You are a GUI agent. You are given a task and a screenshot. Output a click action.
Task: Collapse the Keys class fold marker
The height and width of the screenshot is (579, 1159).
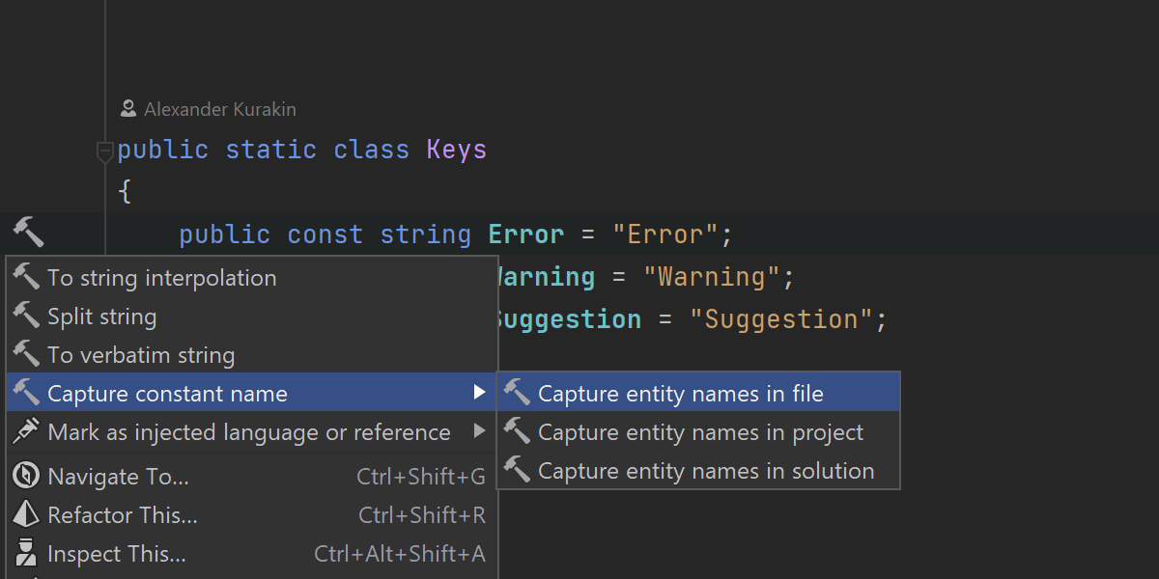coord(104,152)
